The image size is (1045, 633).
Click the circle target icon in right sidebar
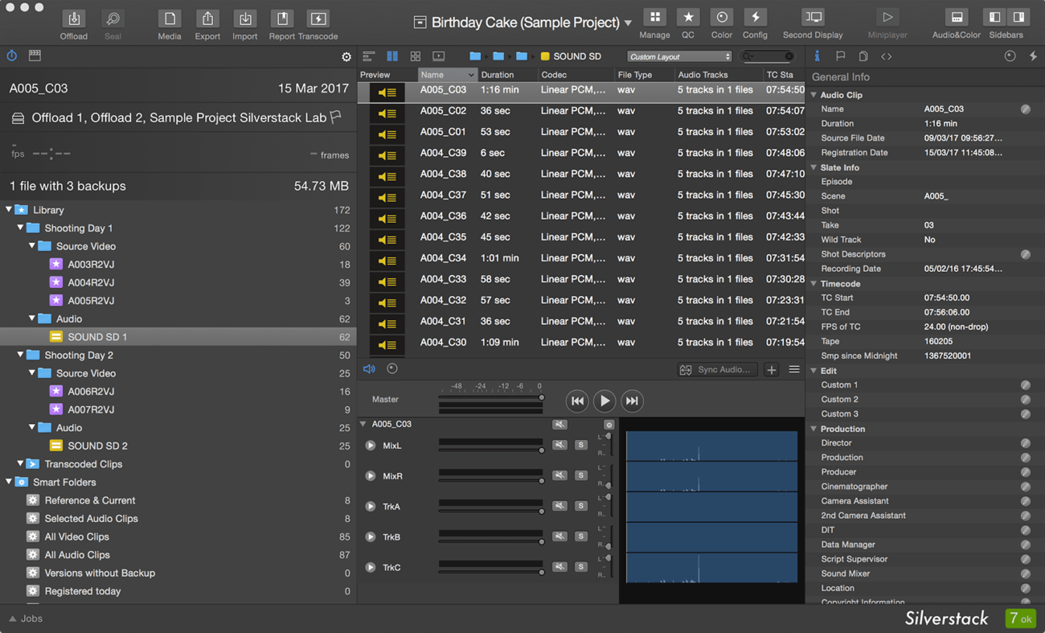point(1010,56)
